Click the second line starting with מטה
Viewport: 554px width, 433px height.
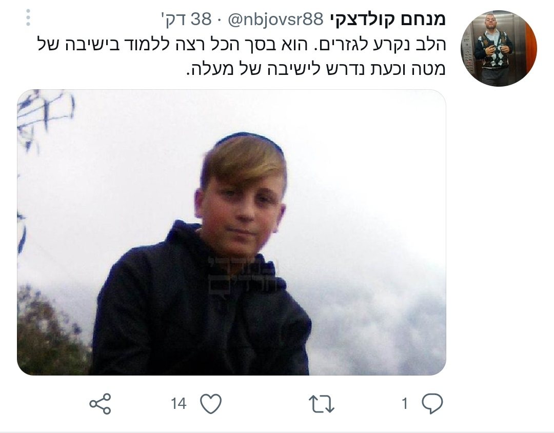pos(315,68)
